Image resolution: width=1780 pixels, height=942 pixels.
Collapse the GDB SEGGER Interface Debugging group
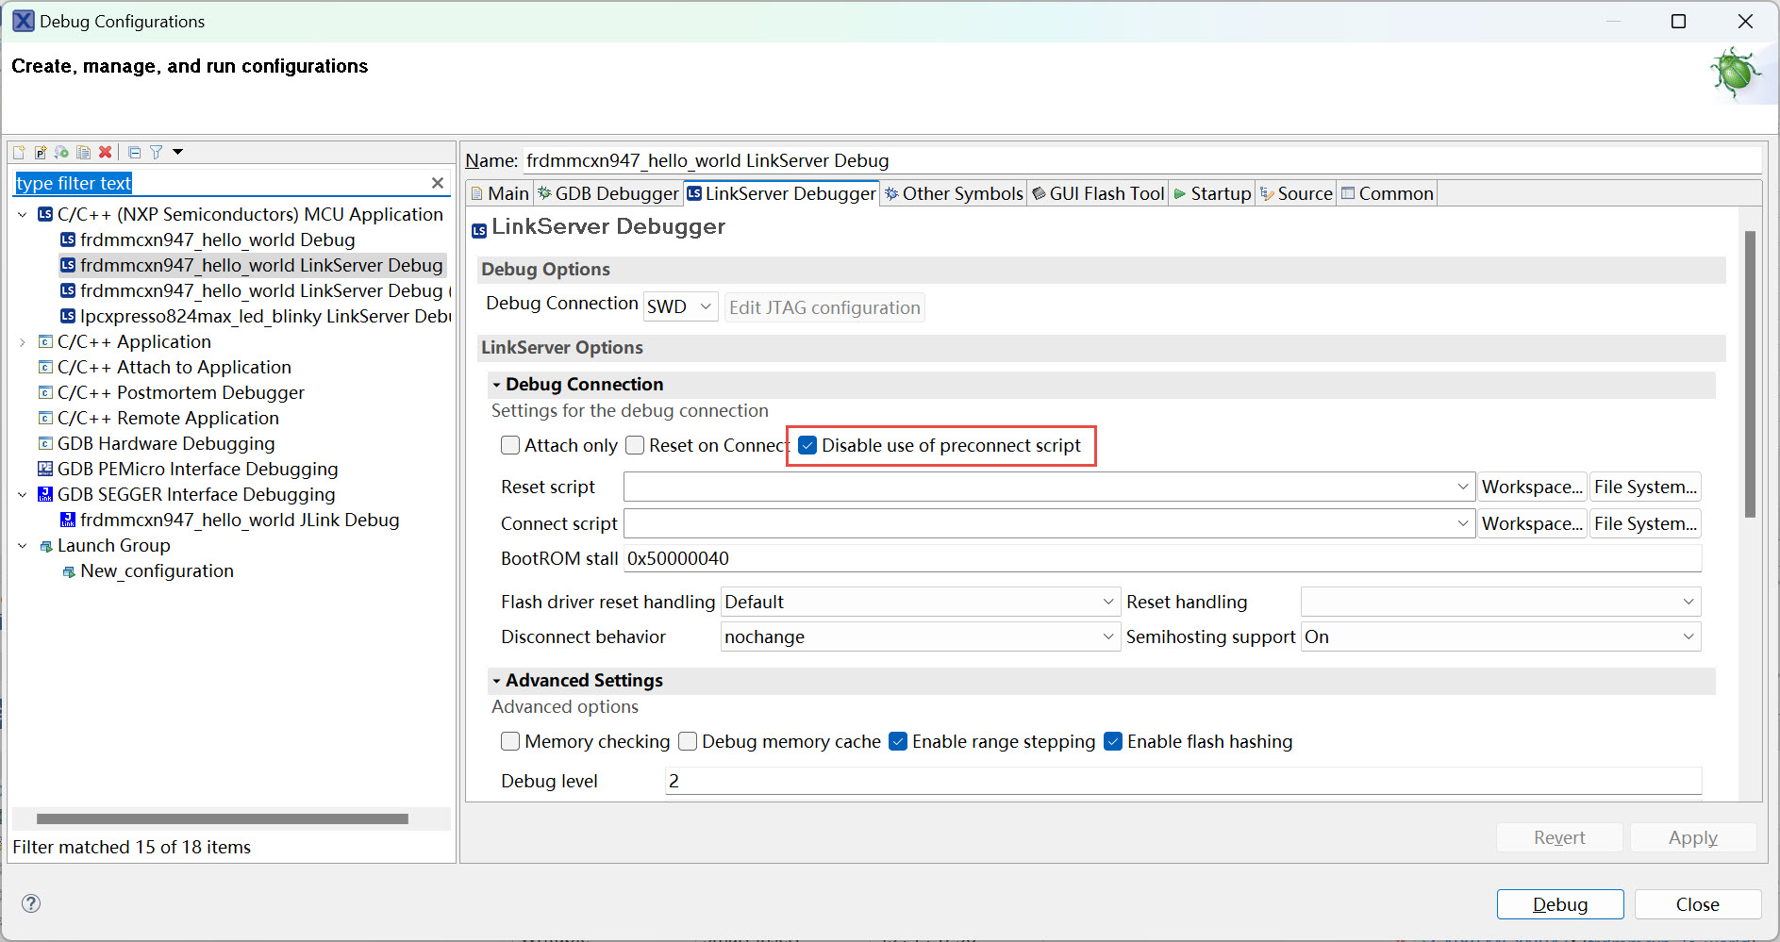coord(23,495)
